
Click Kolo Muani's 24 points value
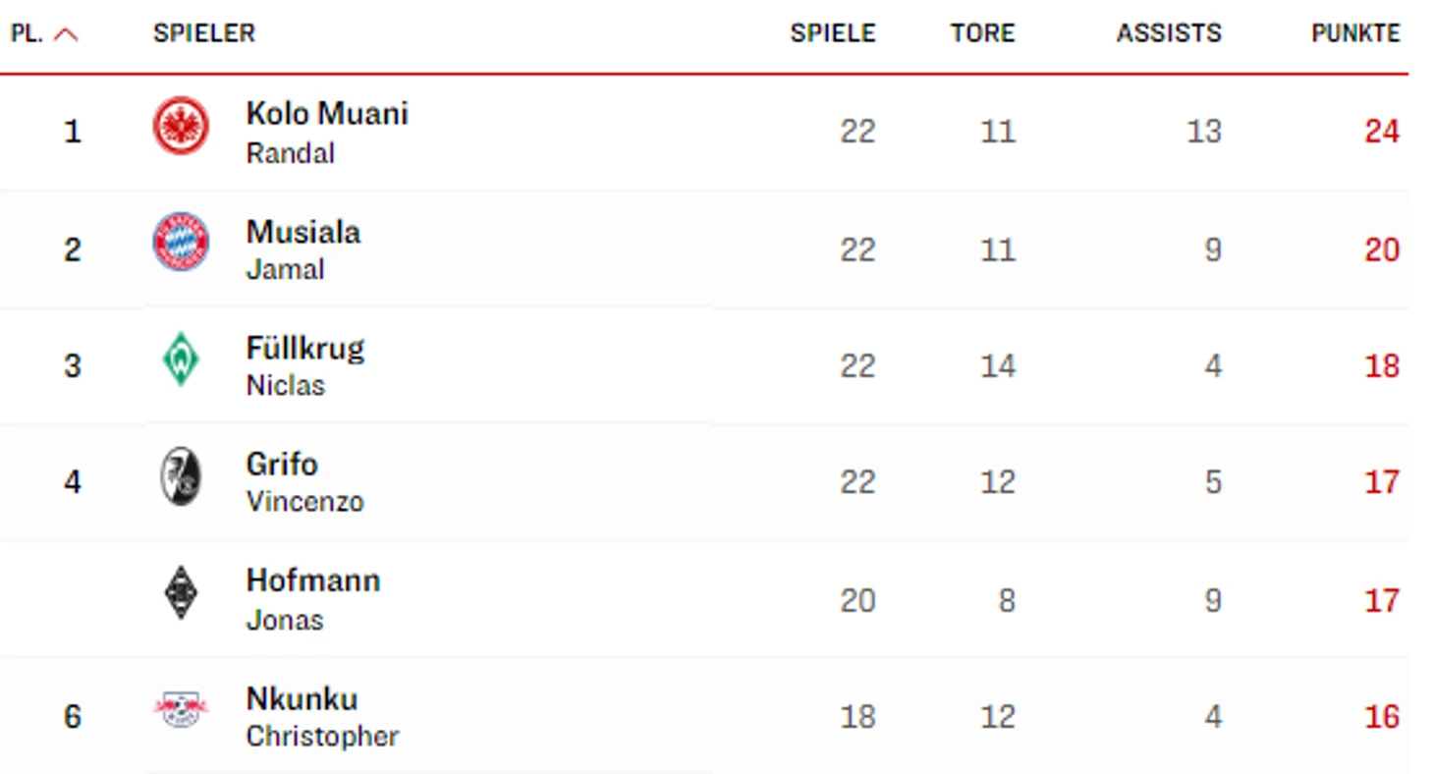[x=1382, y=131]
